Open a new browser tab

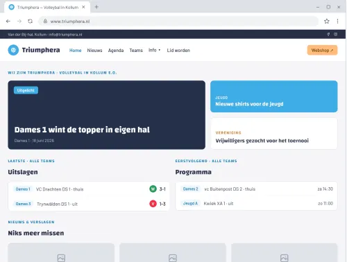[96, 7]
